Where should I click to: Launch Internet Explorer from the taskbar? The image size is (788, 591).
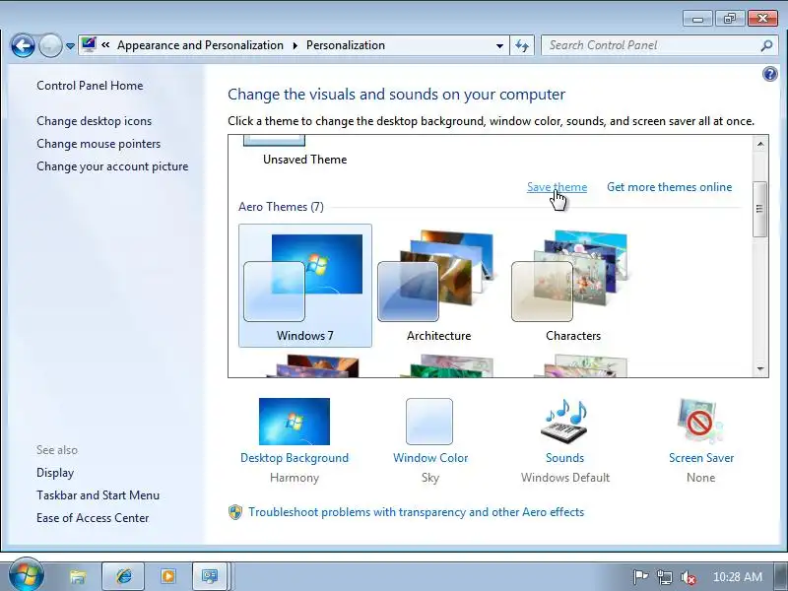123,576
